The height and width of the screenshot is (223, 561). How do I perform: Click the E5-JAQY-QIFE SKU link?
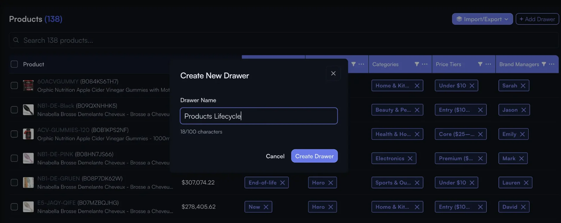(x=56, y=203)
